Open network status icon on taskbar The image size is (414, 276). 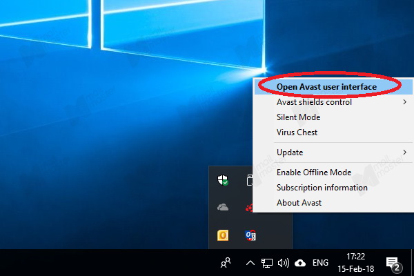(x=266, y=263)
